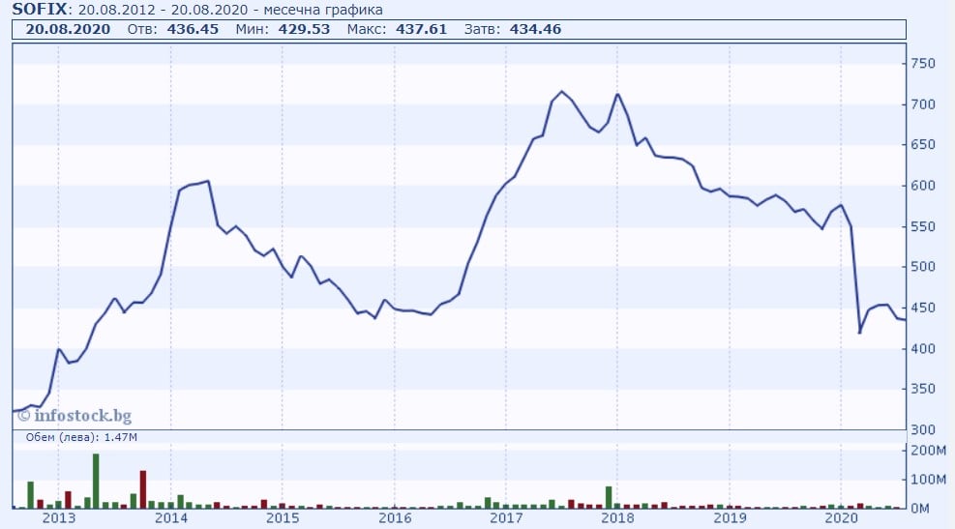Click the 2017 year label on axis
Image resolution: width=955 pixels, height=529 pixels.
(506, 518)
